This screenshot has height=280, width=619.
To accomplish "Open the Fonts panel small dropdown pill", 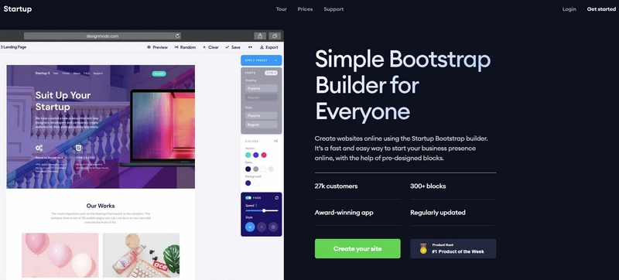I will coord(271,73).
